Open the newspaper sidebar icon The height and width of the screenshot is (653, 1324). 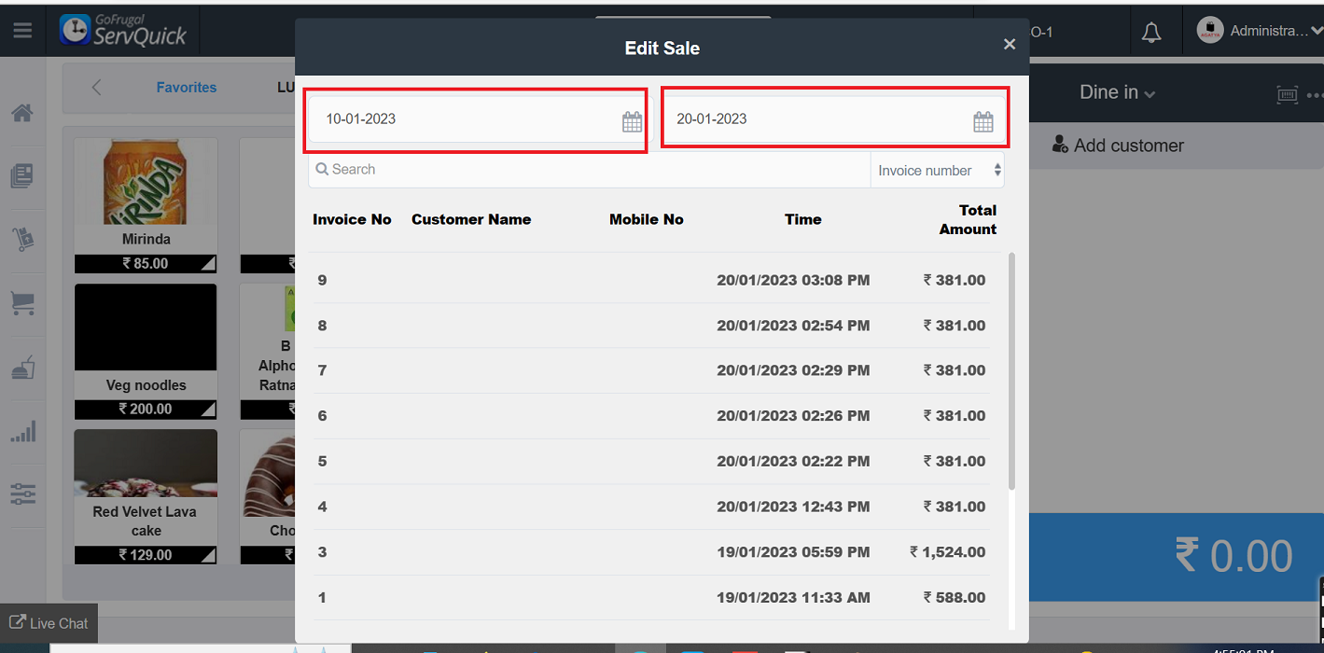[22, 175]
